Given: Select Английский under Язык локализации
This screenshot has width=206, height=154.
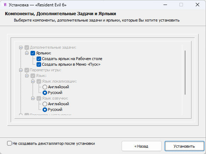Looking at the screenshot, I should pos(45,87).
